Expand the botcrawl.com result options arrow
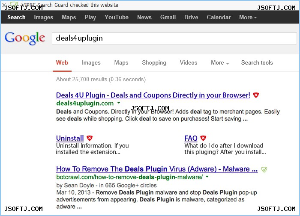Screen dimensions: 300x216 [x=207, y=177]
